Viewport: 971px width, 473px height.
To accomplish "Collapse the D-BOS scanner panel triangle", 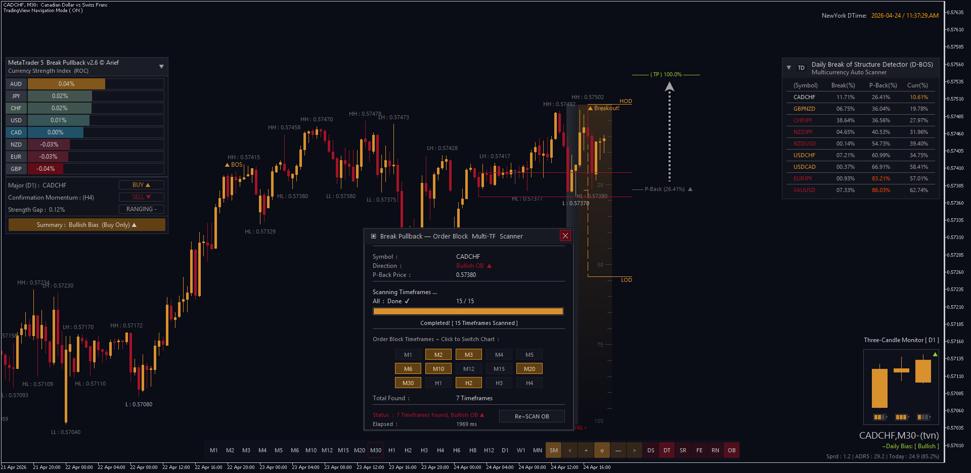I will [x=789, y=67].
